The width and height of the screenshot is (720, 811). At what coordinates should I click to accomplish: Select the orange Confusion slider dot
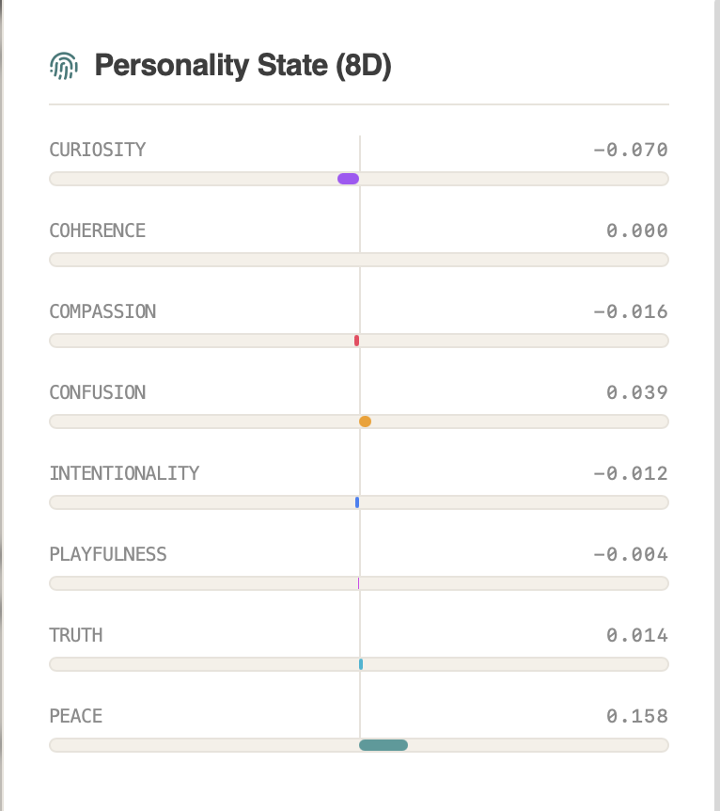[x=365, y=421]
